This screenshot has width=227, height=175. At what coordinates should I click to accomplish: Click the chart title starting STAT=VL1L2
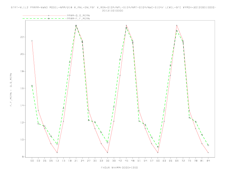113,7
